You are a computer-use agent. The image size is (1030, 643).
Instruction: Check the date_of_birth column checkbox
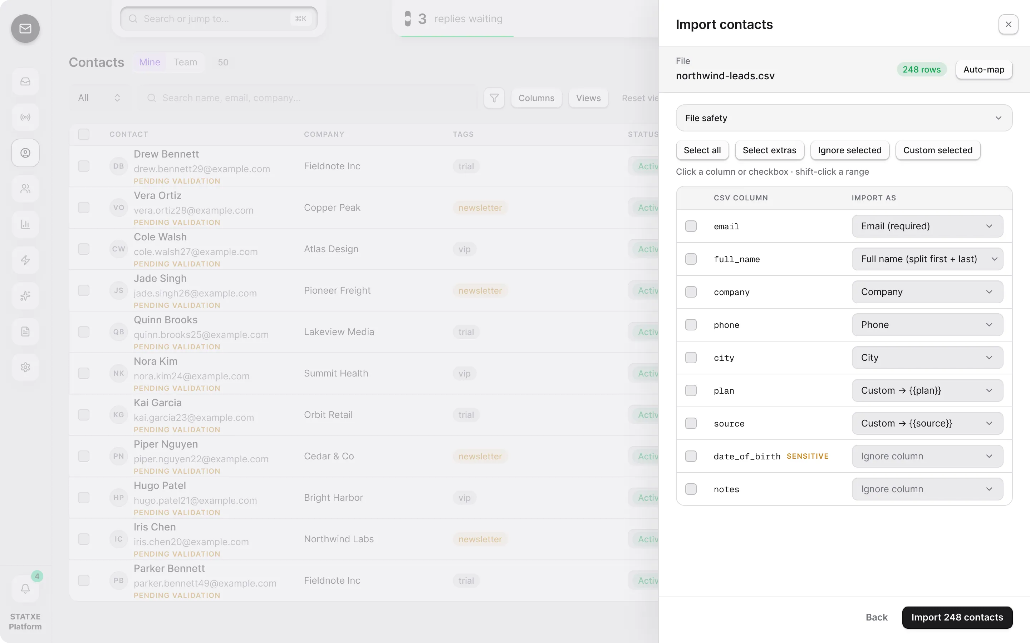691,456
